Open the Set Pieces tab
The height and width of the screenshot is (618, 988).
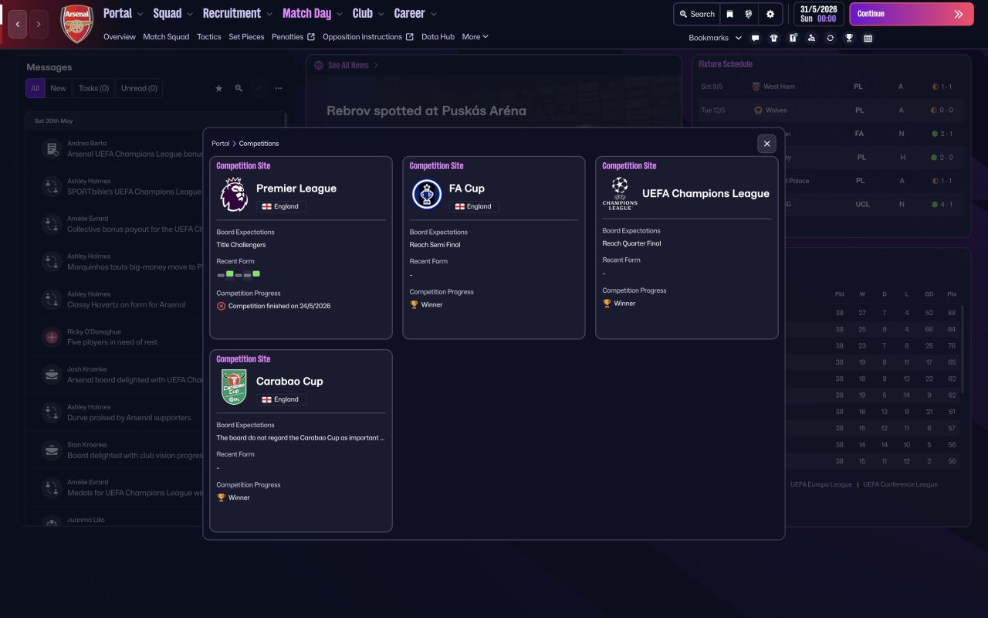tap(247, 36)
